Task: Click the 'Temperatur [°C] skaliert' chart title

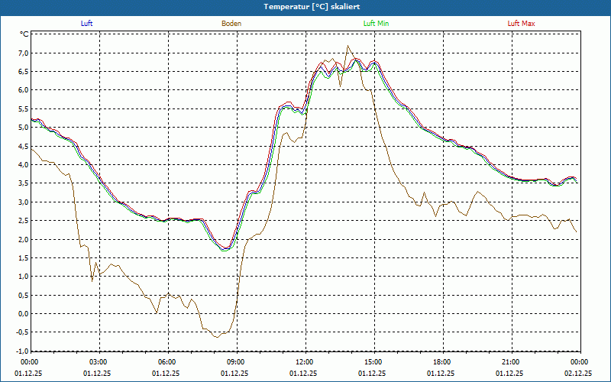Action: (x=306, y=6)
